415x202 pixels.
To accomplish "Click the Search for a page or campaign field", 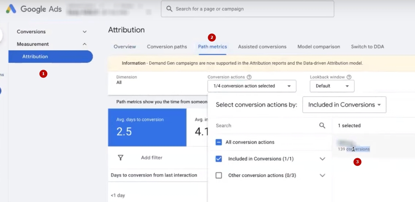I will [x=251, y=9].
